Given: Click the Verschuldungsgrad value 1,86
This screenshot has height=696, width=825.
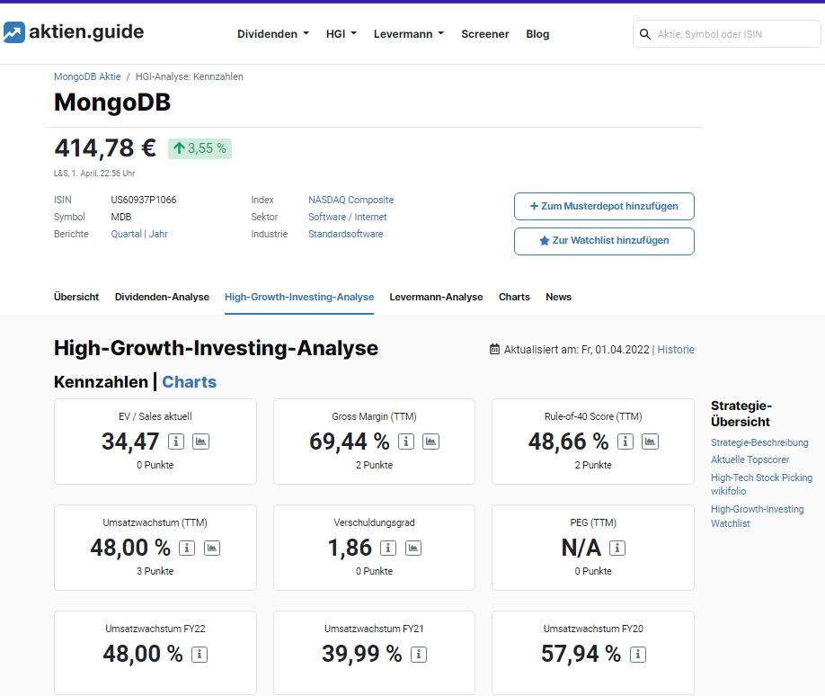Looking at the screenshot, I should 350,548.
